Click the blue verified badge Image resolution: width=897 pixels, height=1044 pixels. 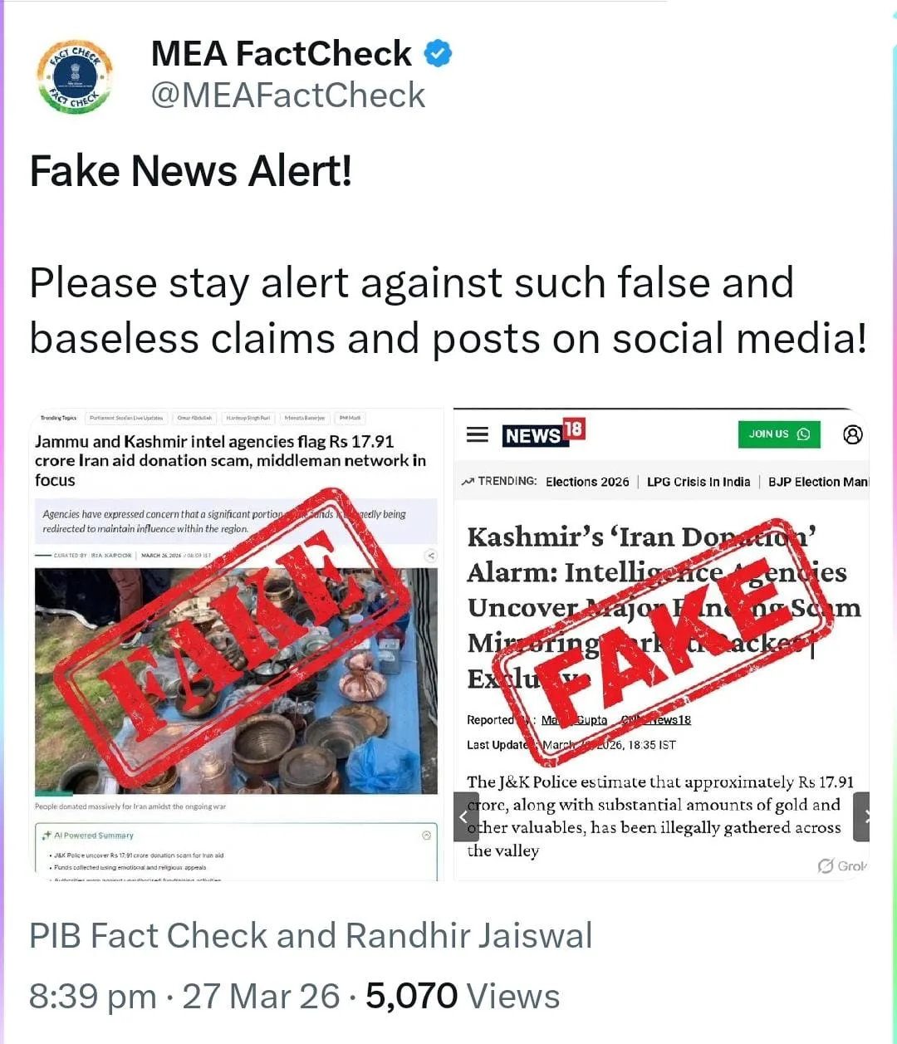coord(438,54)
